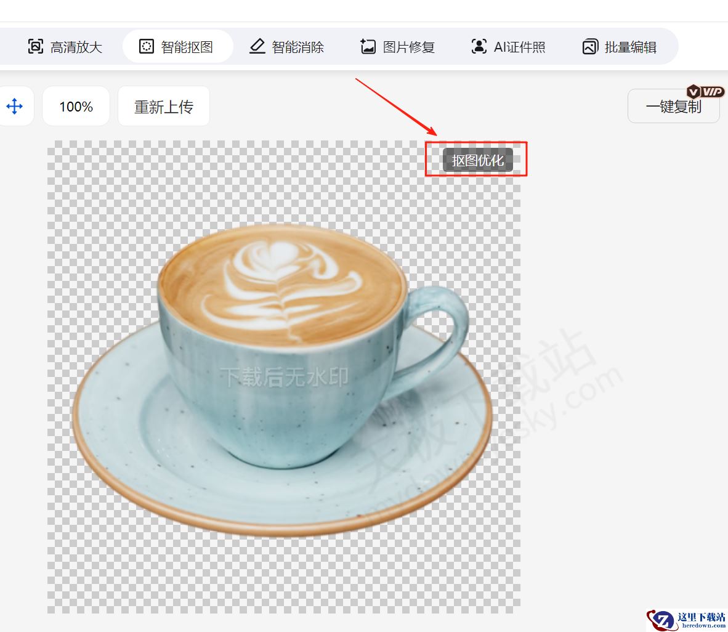Click the VIP badge on 一键复制

click(706, 92)
